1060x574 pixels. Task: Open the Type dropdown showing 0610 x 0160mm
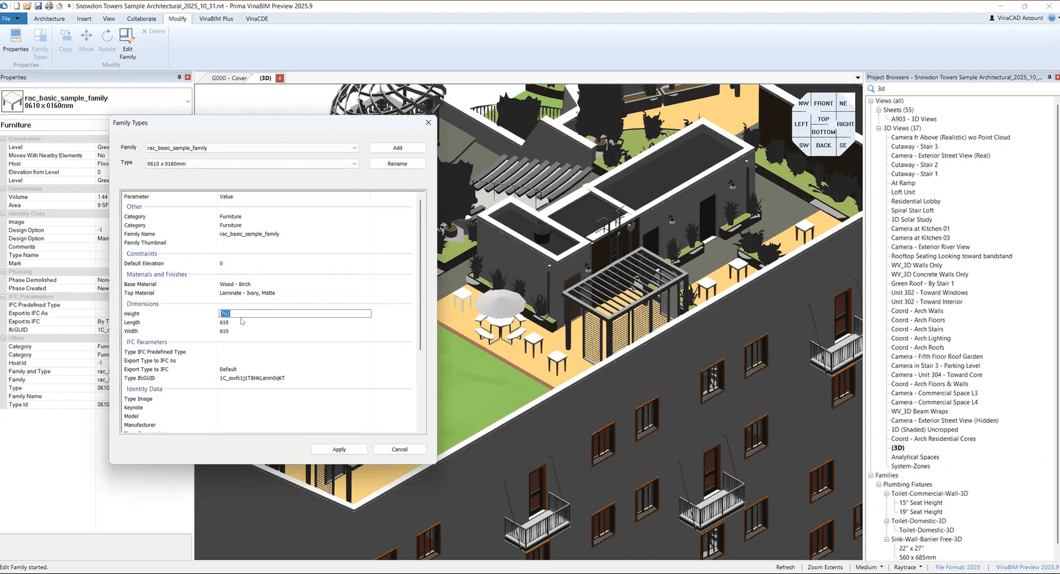(354, 164)
